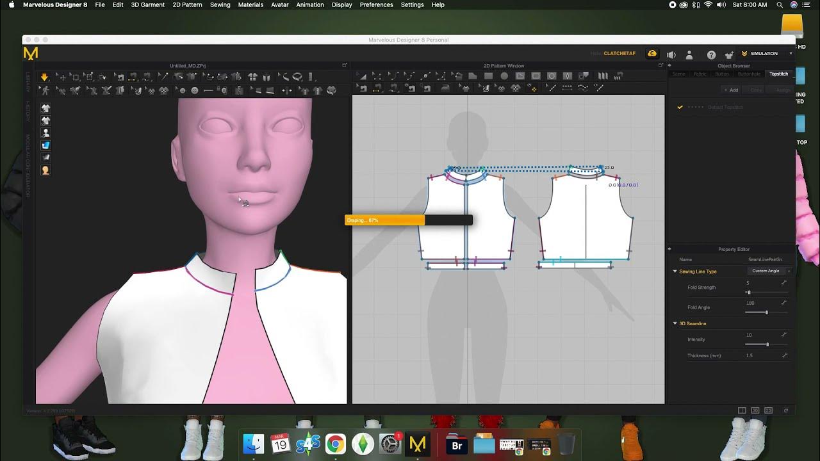Click the Marvelous Designer M logo
This screenshot has height=461, width=820.
coord(30,54)
